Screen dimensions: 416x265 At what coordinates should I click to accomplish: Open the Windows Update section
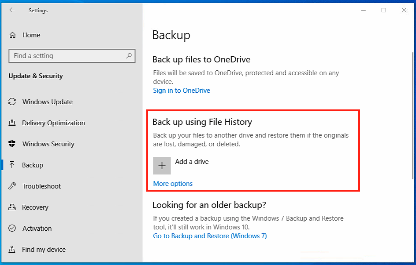[48, 102]
